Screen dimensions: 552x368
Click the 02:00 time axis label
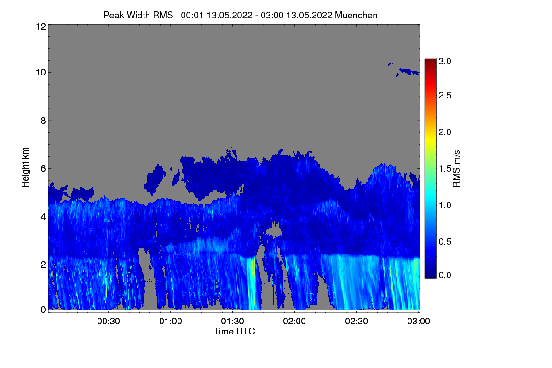(295, 321)
